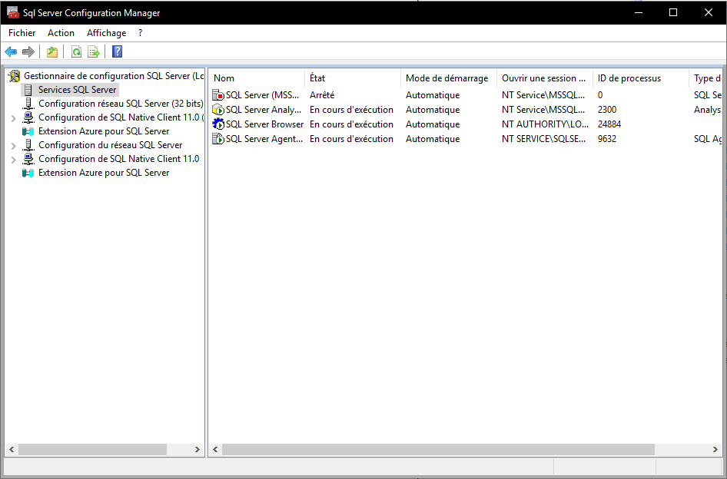Expand Configuration du réseau SQL Server node

[13, 146]
